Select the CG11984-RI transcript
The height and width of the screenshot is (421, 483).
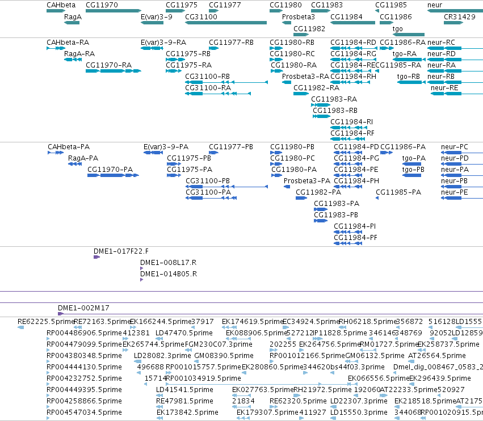pos(348,128)
